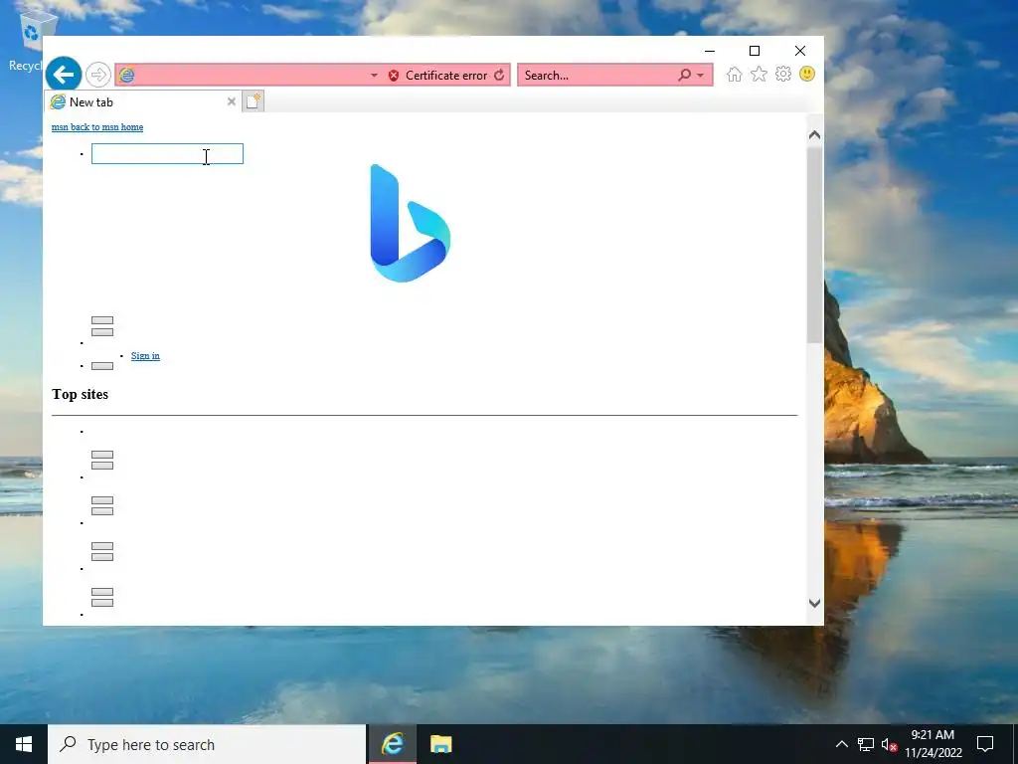
Task: Open the Windows Start menu
Action: click(x=24, y=744)
